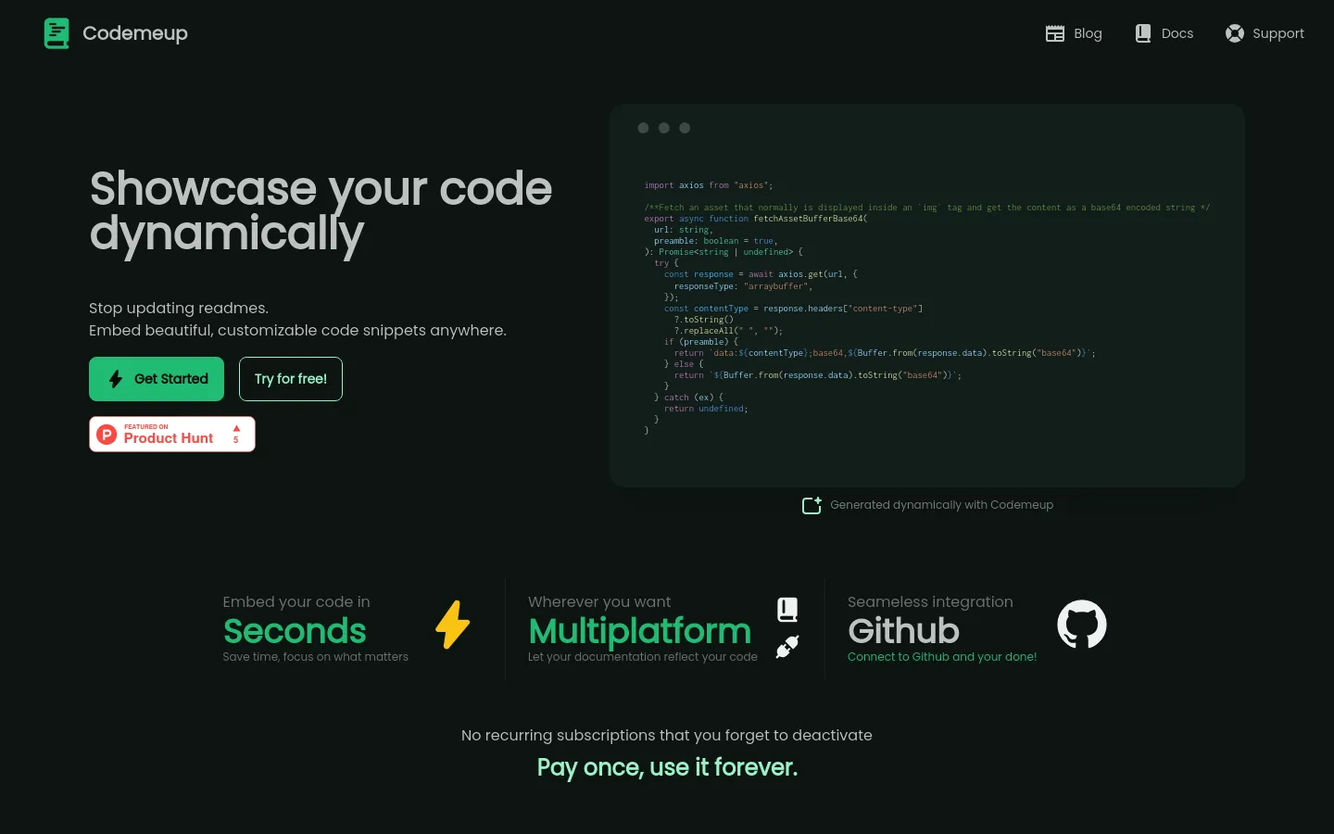Click the Get Started button
Image resolution: width=1334 pixels, height=834 pixels.
(157, 379)
